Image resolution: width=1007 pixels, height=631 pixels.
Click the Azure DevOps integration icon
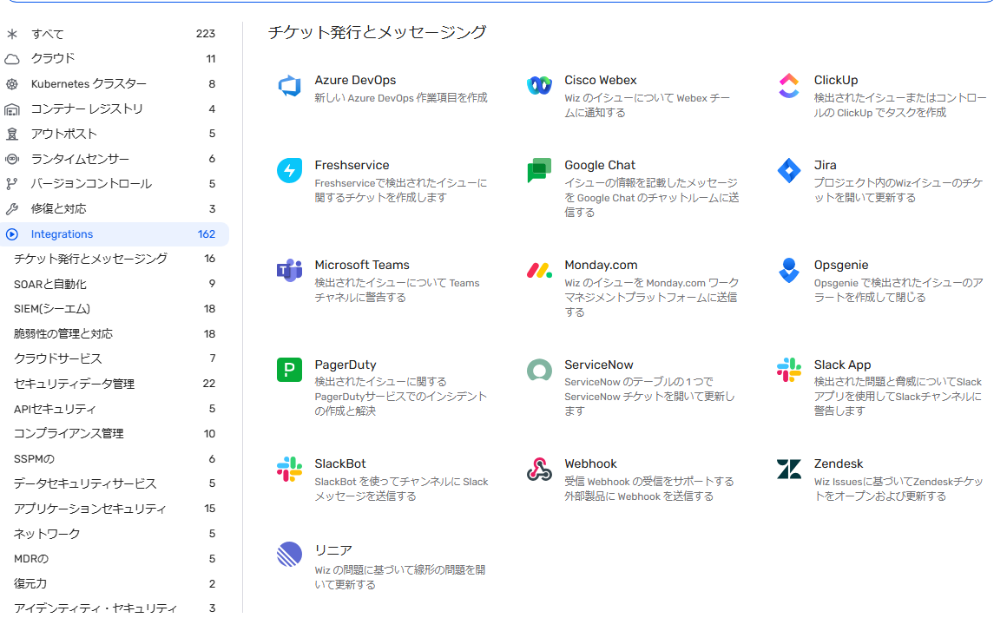[x=289, y=86]
